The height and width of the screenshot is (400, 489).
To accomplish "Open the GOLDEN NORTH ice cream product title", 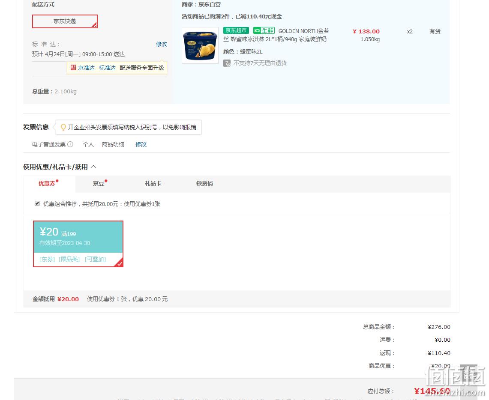I will (x=276, y=35).
